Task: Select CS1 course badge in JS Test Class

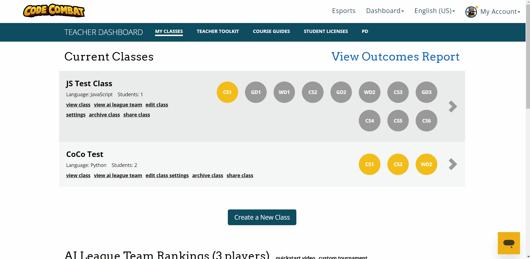Action: pos(227,92)
